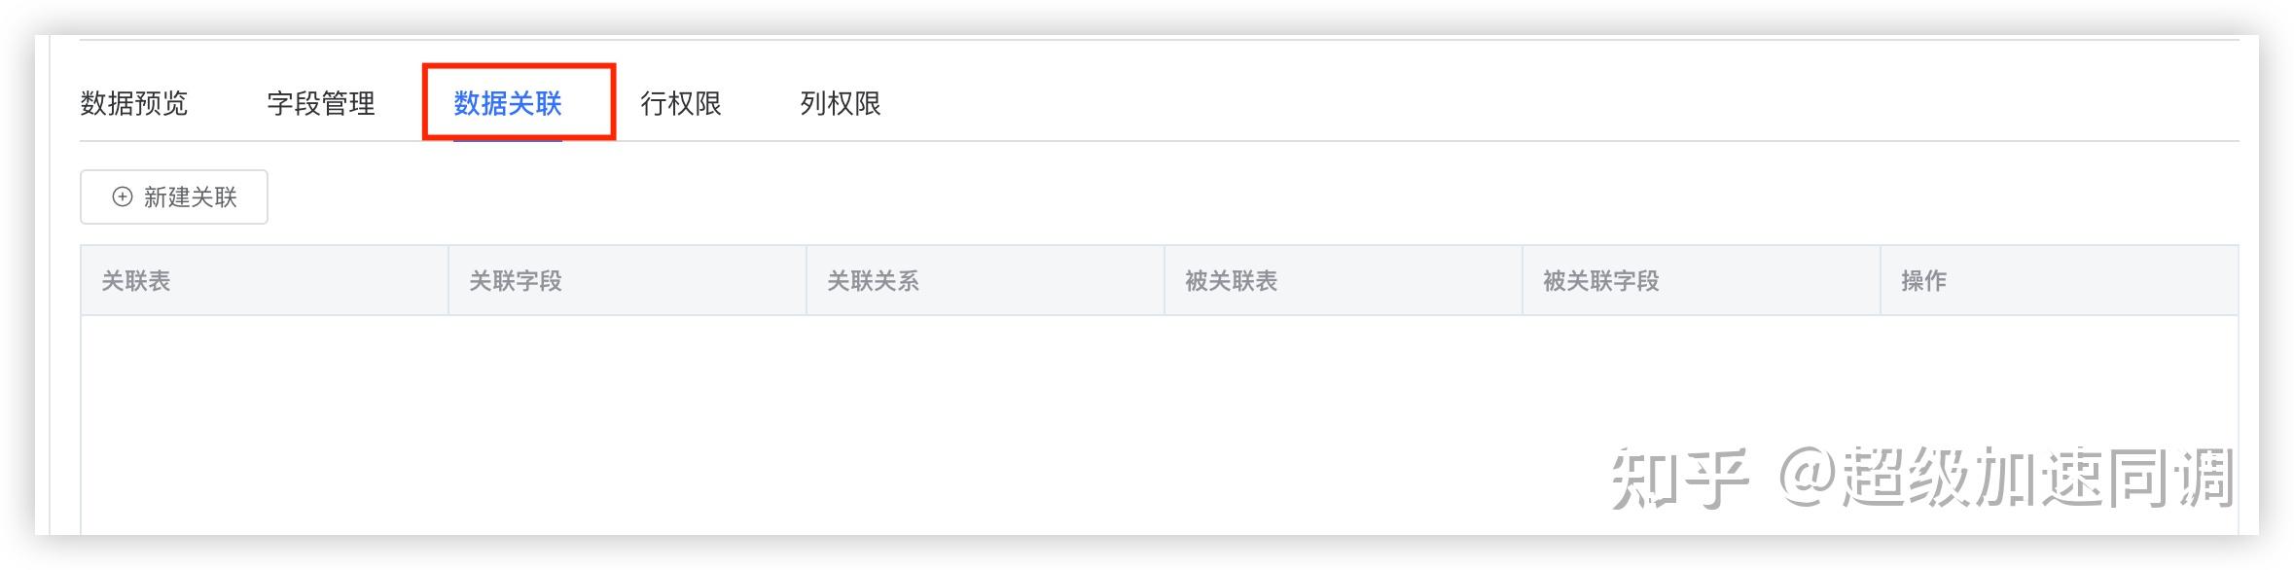The image size is (2294, 570).
Task: Switch to the 字段管理 tab
Action: [321, 103]
